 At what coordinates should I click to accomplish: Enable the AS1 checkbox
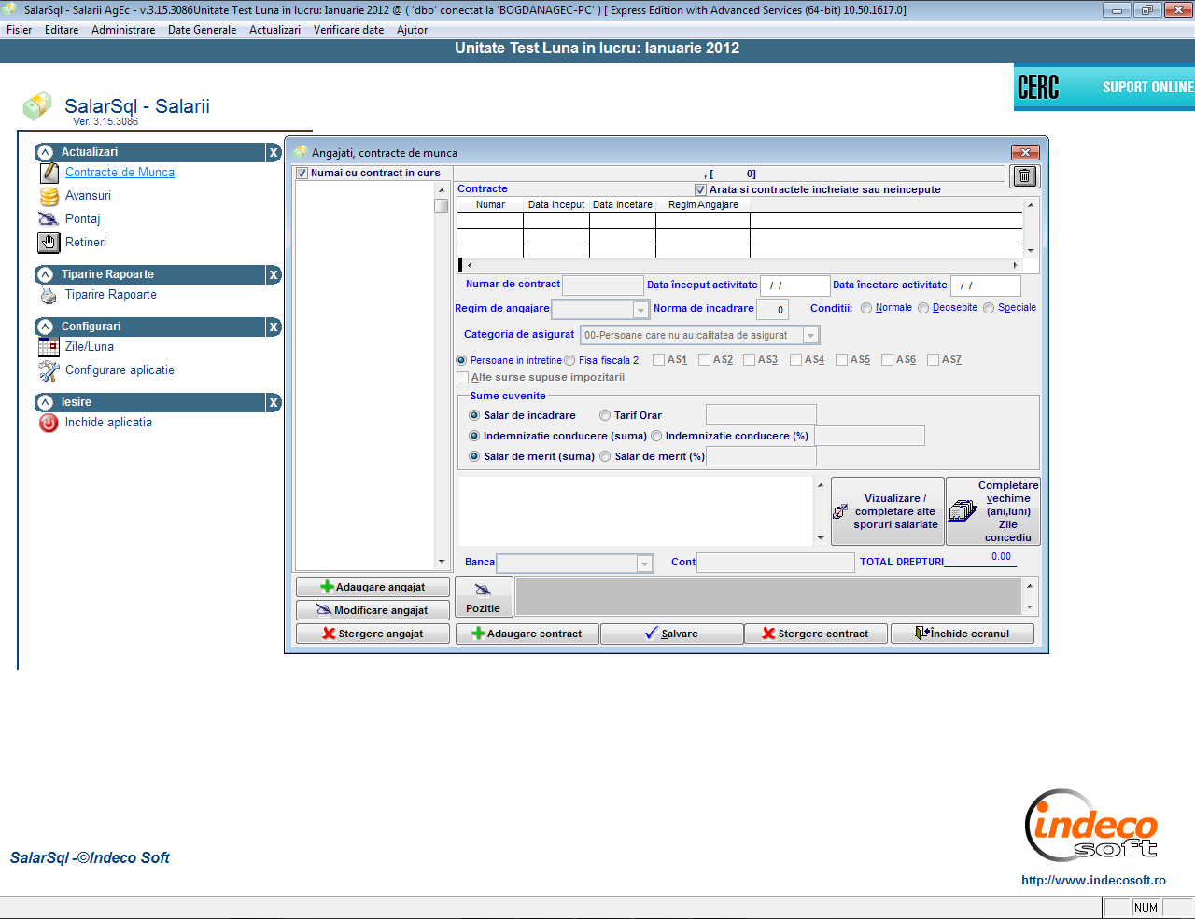click(659, 360)
